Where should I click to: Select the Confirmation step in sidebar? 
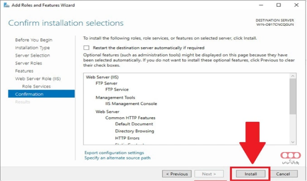pyautogui.click(x=29, y=94)
